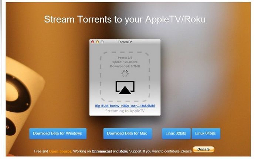Click the Download Beta for Mac button
254x159 pixels.
tap(128, 133)
